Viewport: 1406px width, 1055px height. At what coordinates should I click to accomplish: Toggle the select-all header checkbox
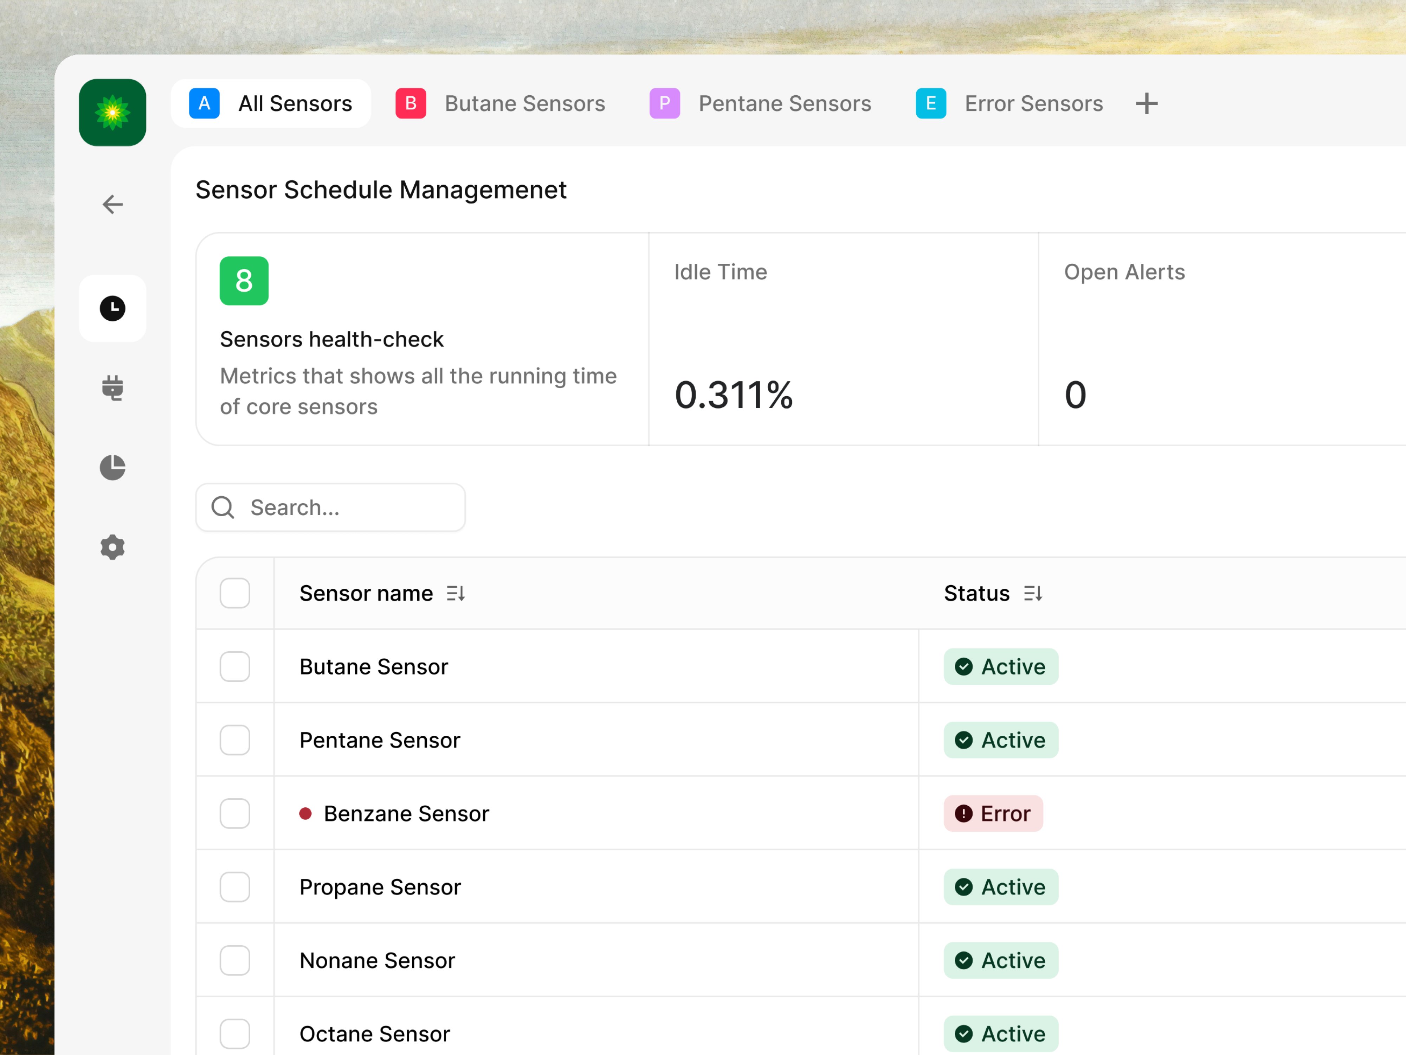(235, 593)
